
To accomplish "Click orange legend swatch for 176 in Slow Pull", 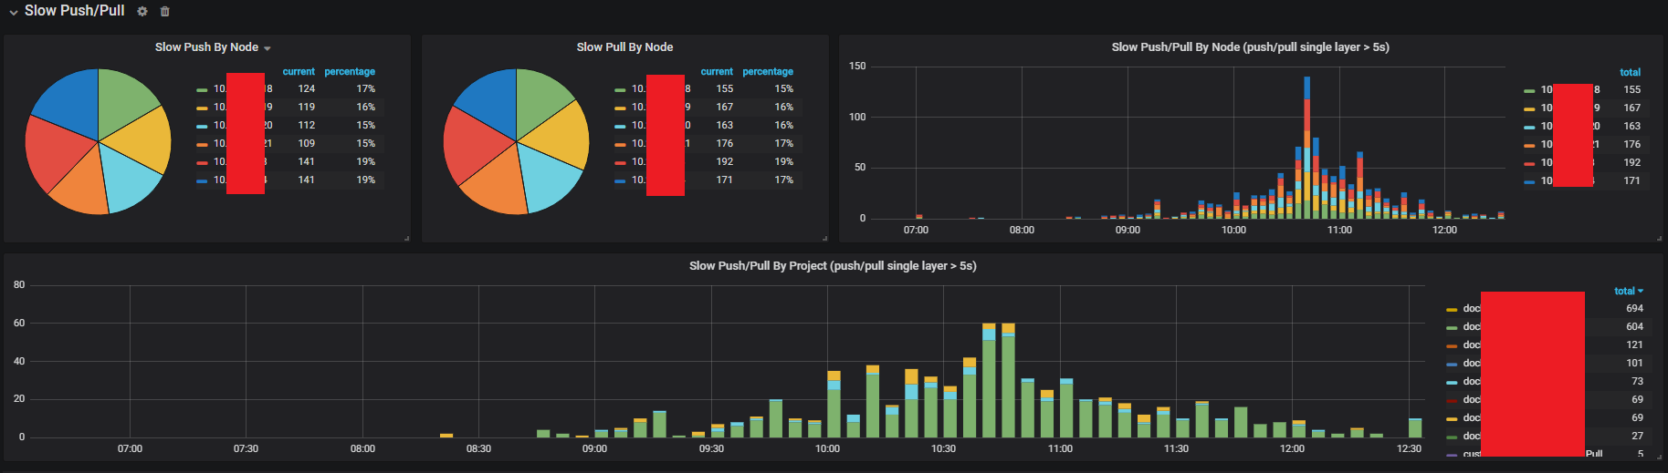I will coord(620,144).
